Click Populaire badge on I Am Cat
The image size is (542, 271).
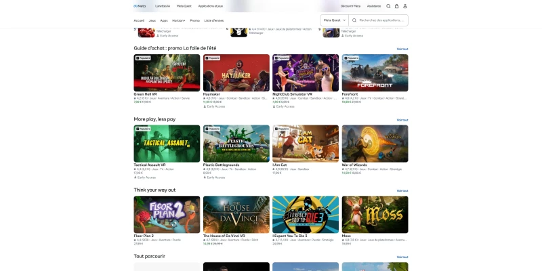tap(282, 129)
